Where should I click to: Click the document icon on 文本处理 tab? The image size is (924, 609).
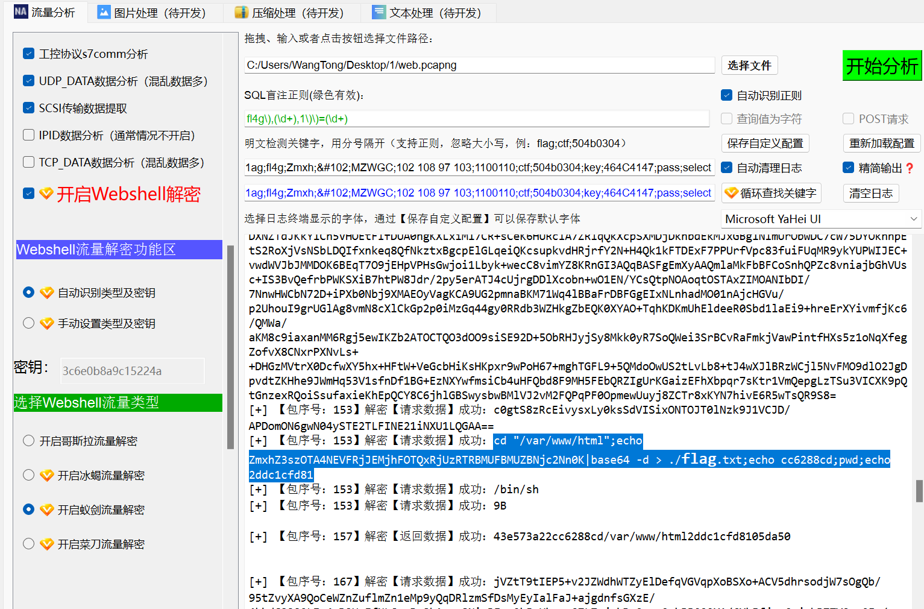click(x=379, y=12)
